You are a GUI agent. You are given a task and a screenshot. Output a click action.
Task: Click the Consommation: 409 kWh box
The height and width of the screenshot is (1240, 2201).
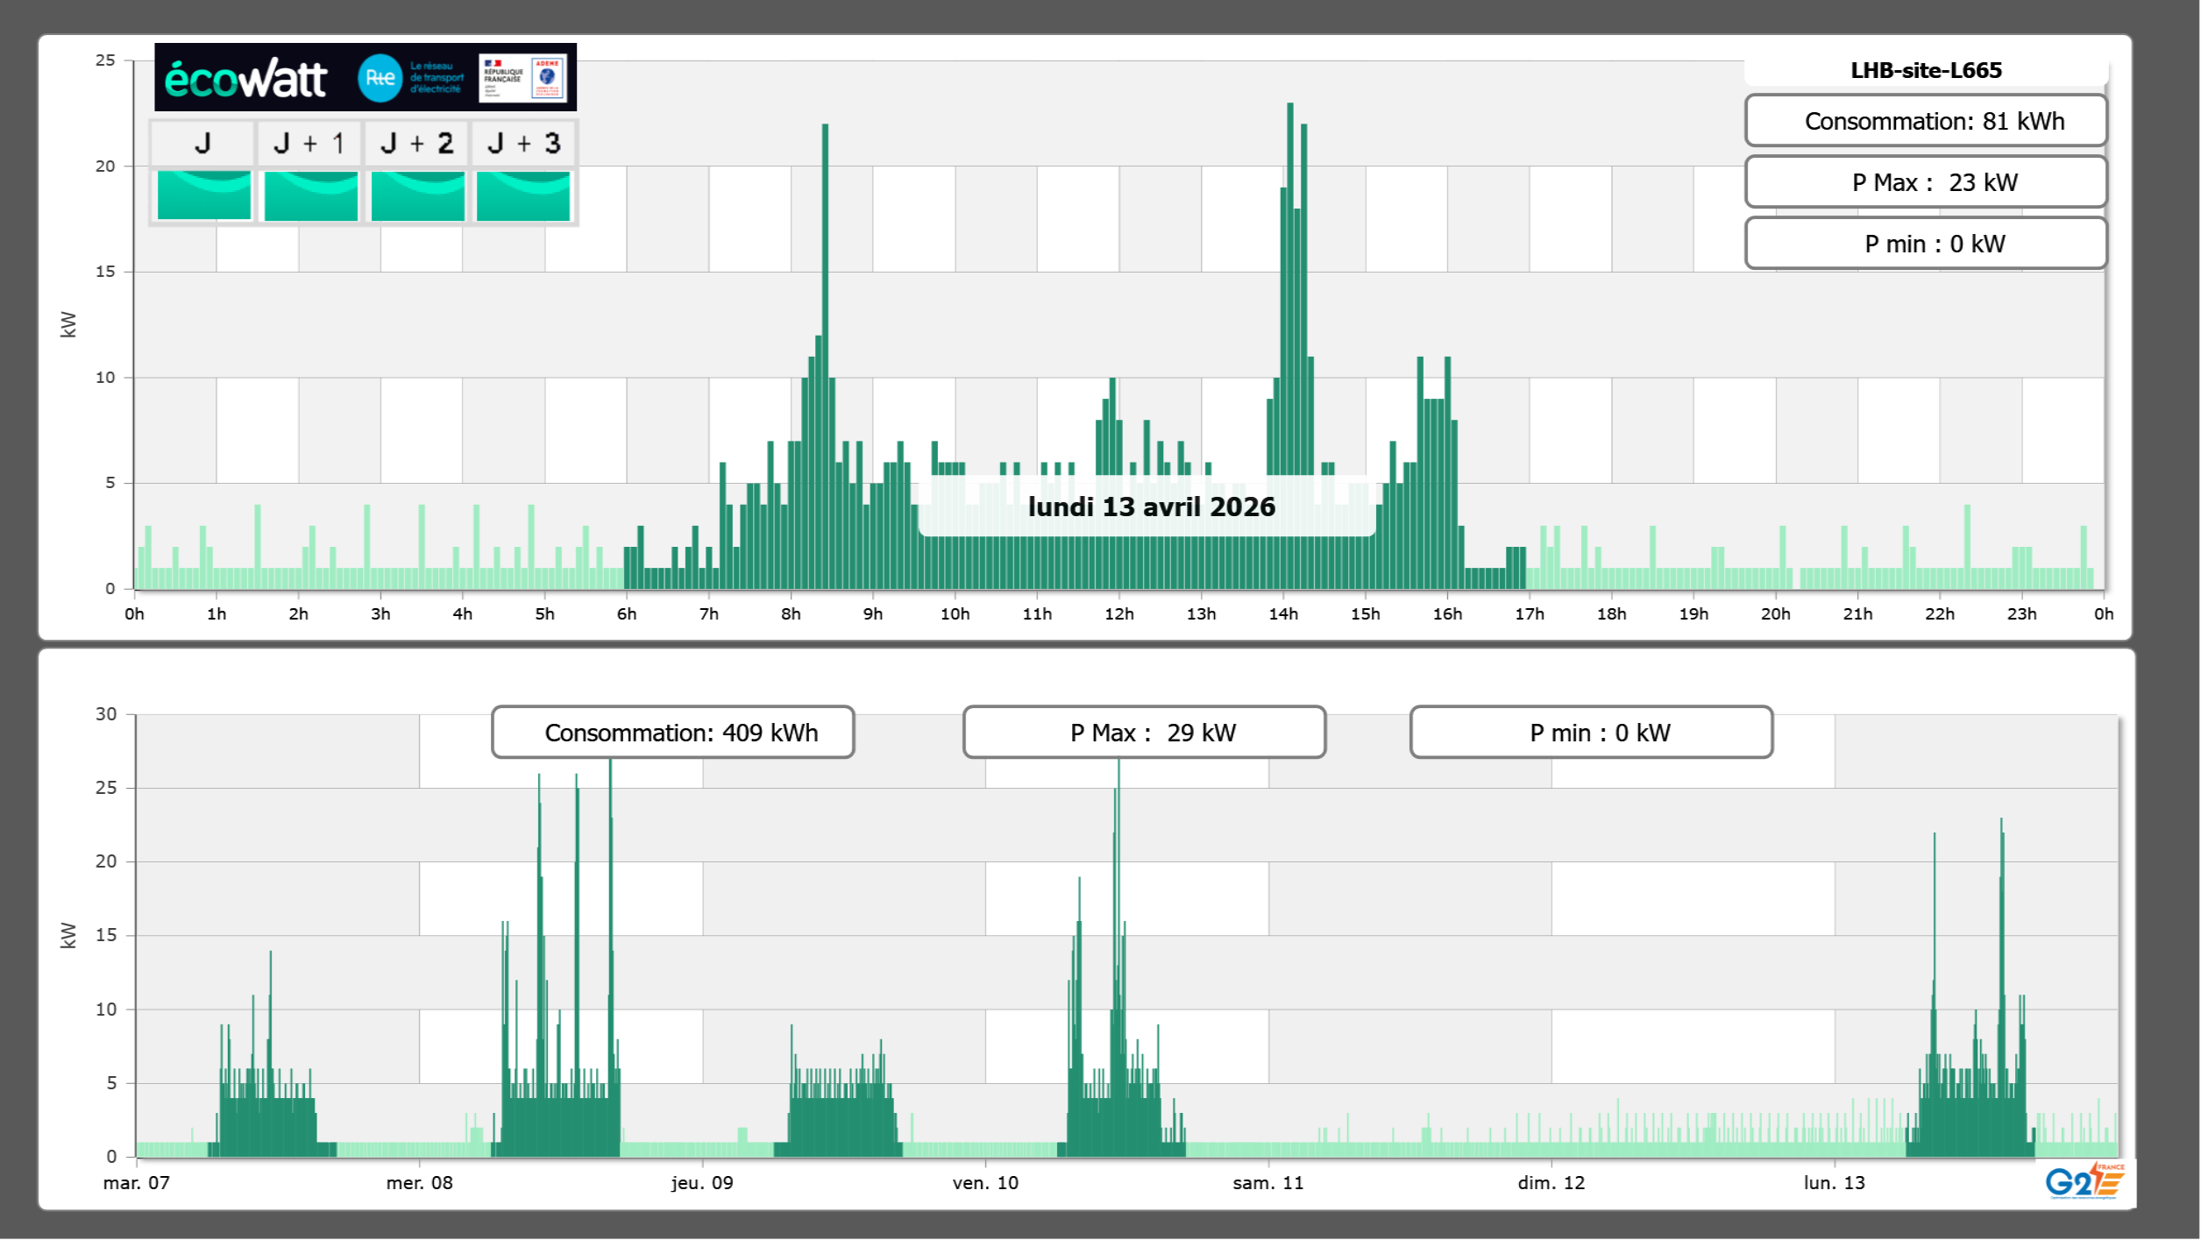click(672, 733)
